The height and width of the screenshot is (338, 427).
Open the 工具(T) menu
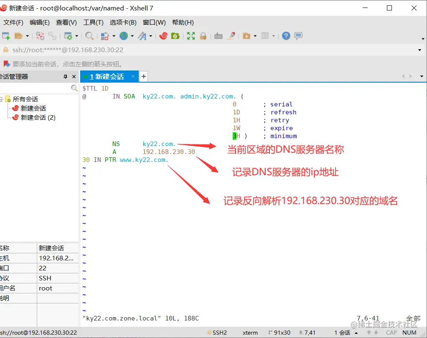click(x=93, y=22)
